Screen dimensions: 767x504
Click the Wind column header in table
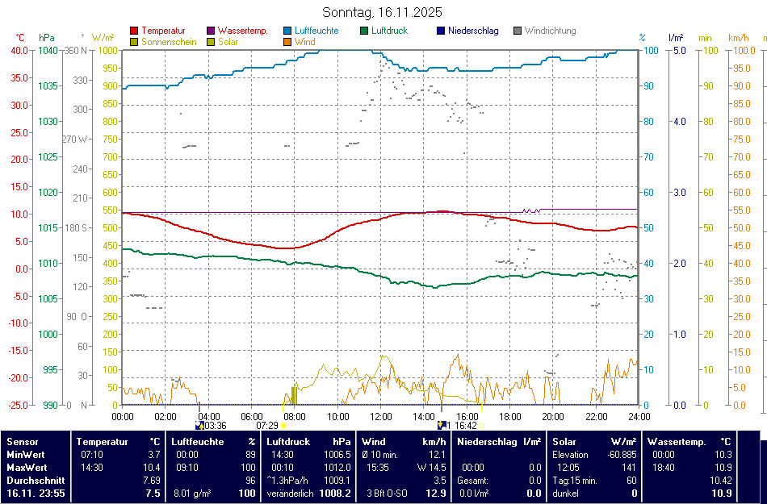[374, 442]
